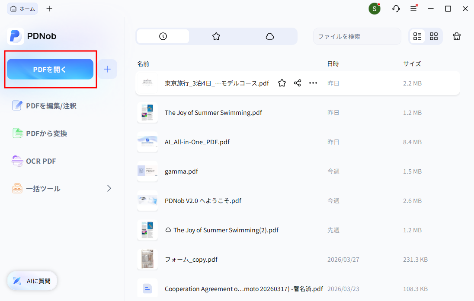Click the ファイルを検索 search field
This screenshot has height=301, width=474.
357,36
